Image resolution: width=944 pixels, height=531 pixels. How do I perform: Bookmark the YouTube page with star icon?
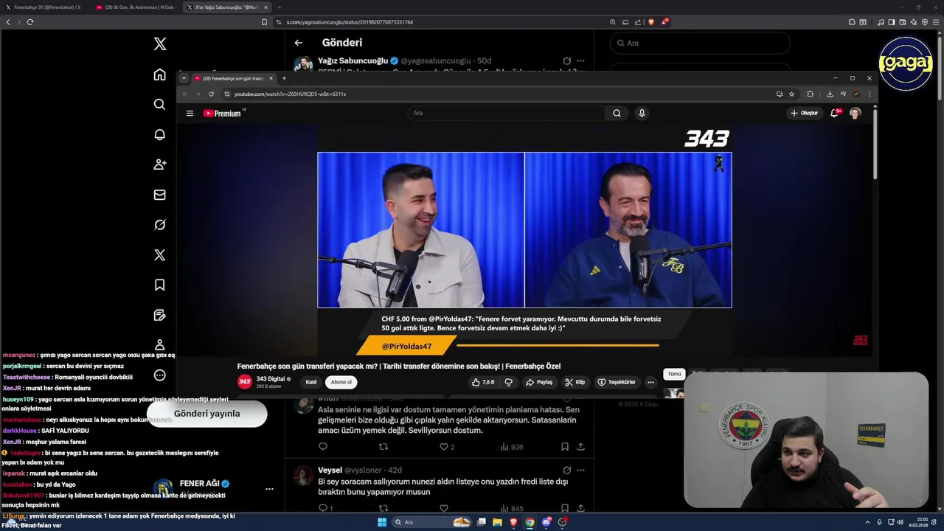click(791, 94)
